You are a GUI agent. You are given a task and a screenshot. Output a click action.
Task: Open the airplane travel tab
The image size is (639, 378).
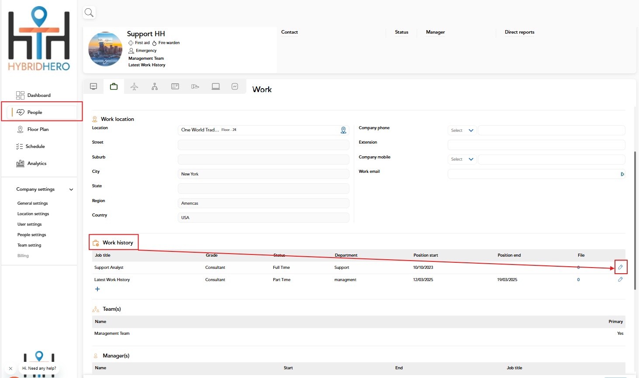point(135,86)
